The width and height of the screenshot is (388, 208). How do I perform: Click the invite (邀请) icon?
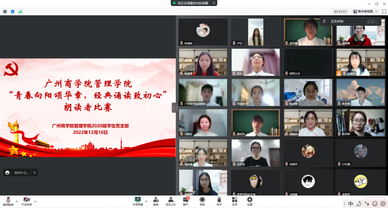coord(156,201)
